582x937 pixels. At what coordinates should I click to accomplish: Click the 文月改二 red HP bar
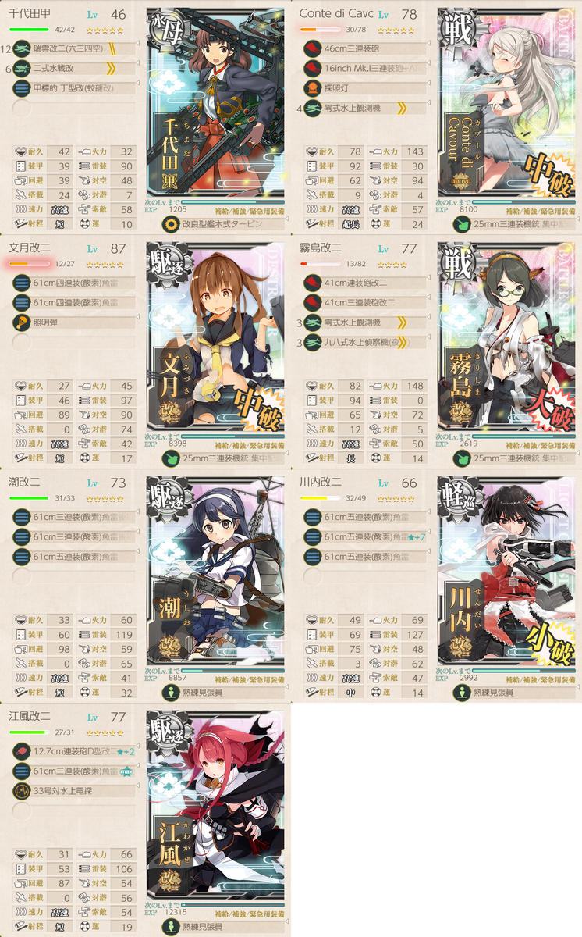pyautogui.click(x=28, y=264)
